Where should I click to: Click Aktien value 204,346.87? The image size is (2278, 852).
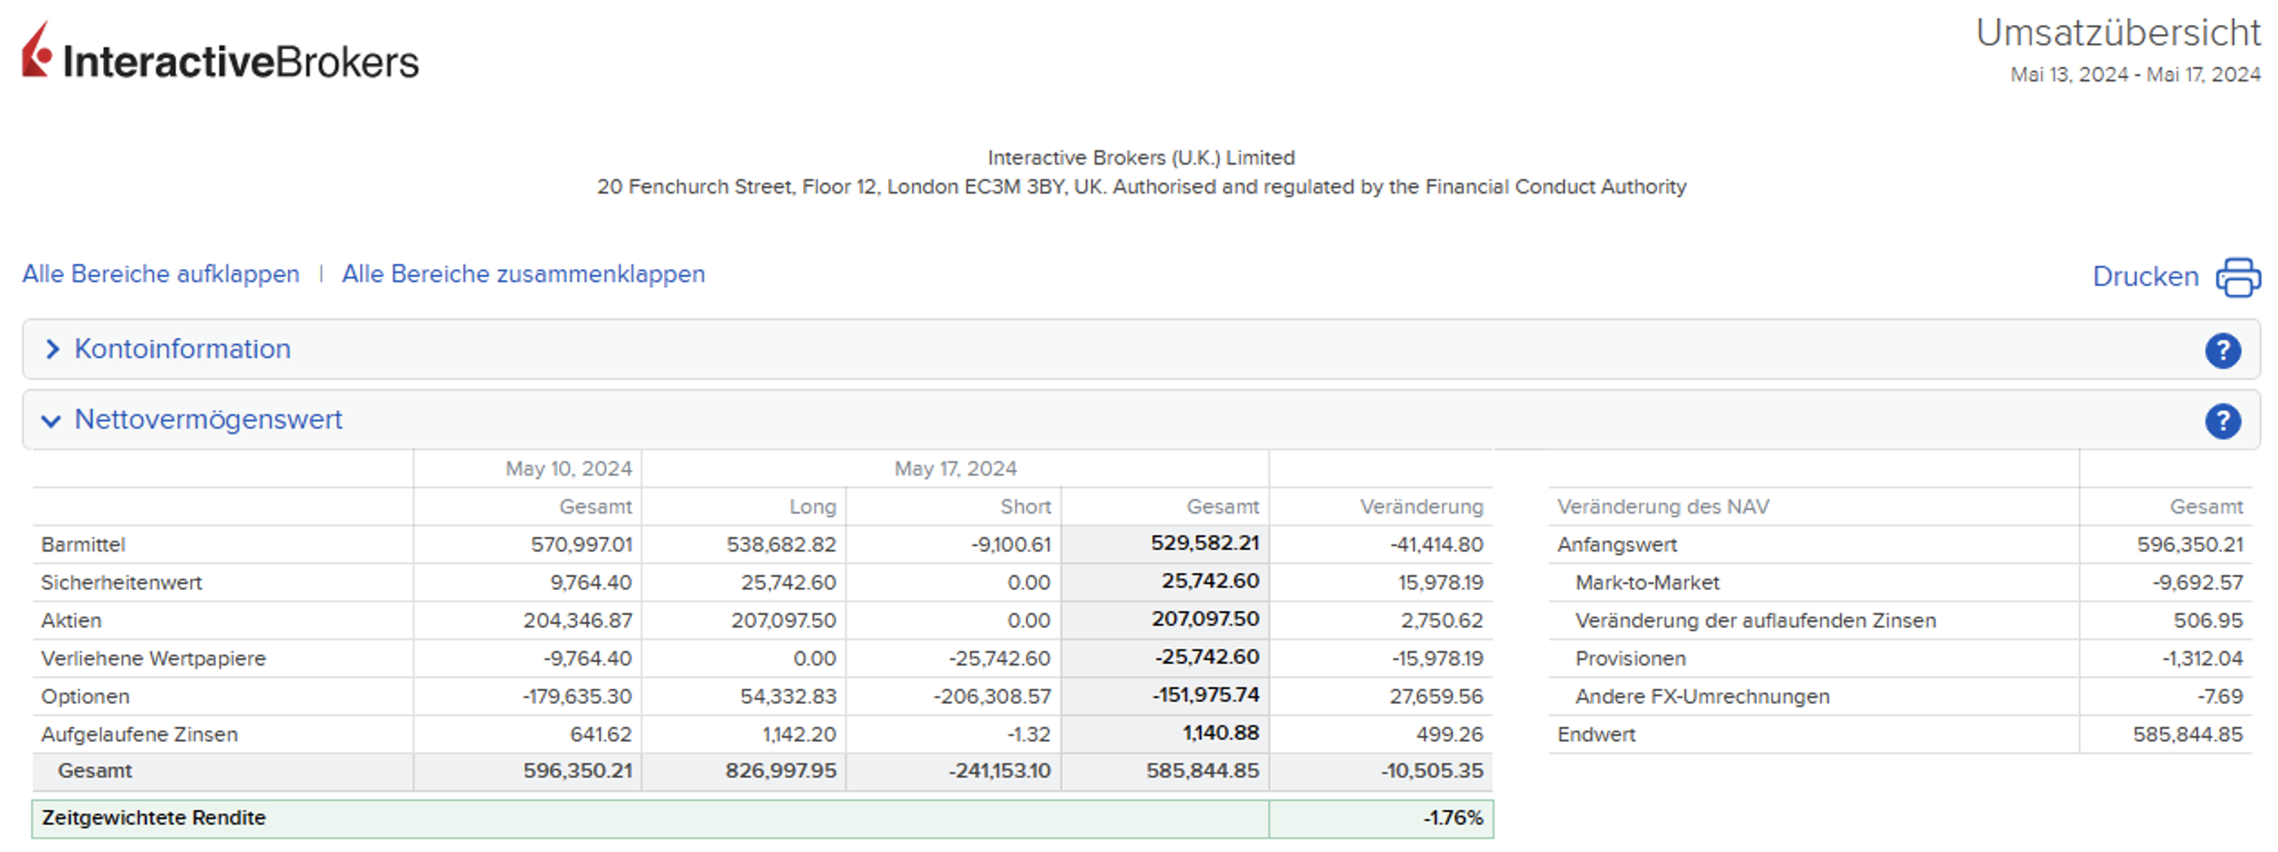pos(577,620)
